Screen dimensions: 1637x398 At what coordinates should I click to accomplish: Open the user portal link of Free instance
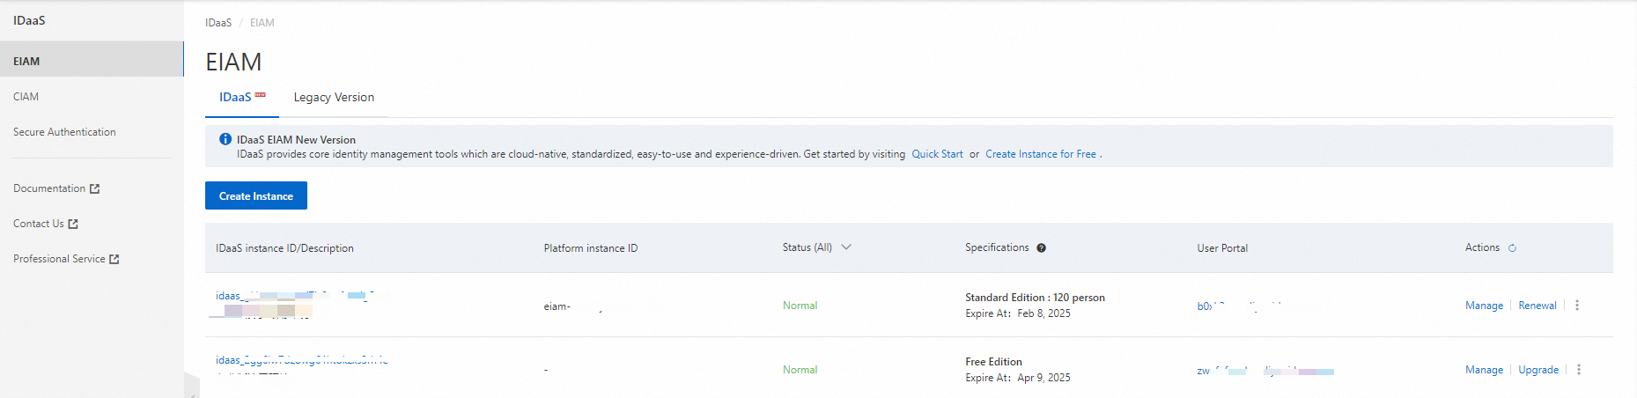pos(1265,371)
